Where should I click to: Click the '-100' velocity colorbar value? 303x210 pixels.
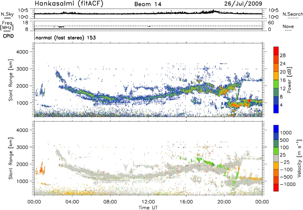(286, 169)
